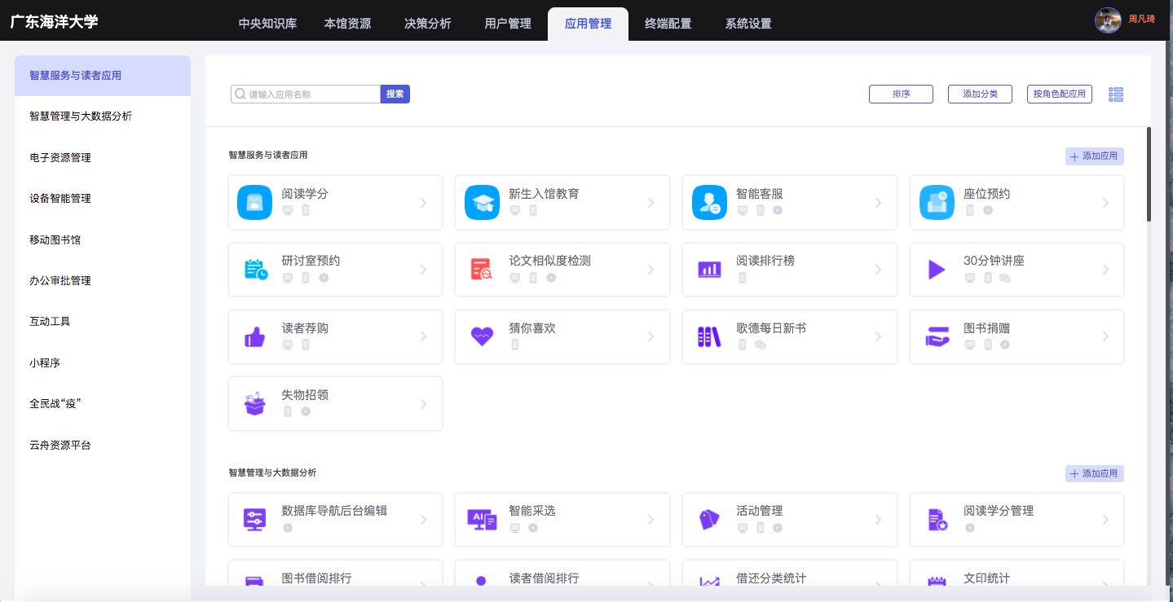Open the 新生入馆教育 graduation cap icon
This screenshot has width=1173, height=602.
tap(482, 203)
